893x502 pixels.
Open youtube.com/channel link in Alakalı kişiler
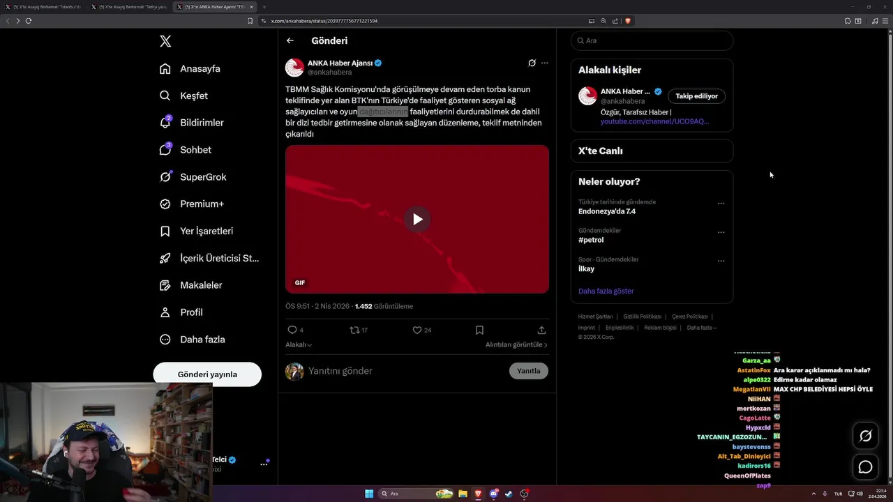[x=654, y=121]
